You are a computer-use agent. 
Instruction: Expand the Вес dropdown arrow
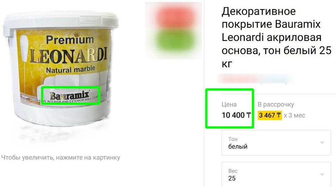click(322, 175)
